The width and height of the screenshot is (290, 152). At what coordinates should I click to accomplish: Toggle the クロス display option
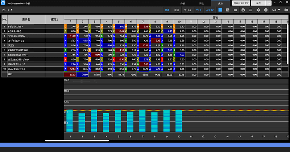(199, 10)
